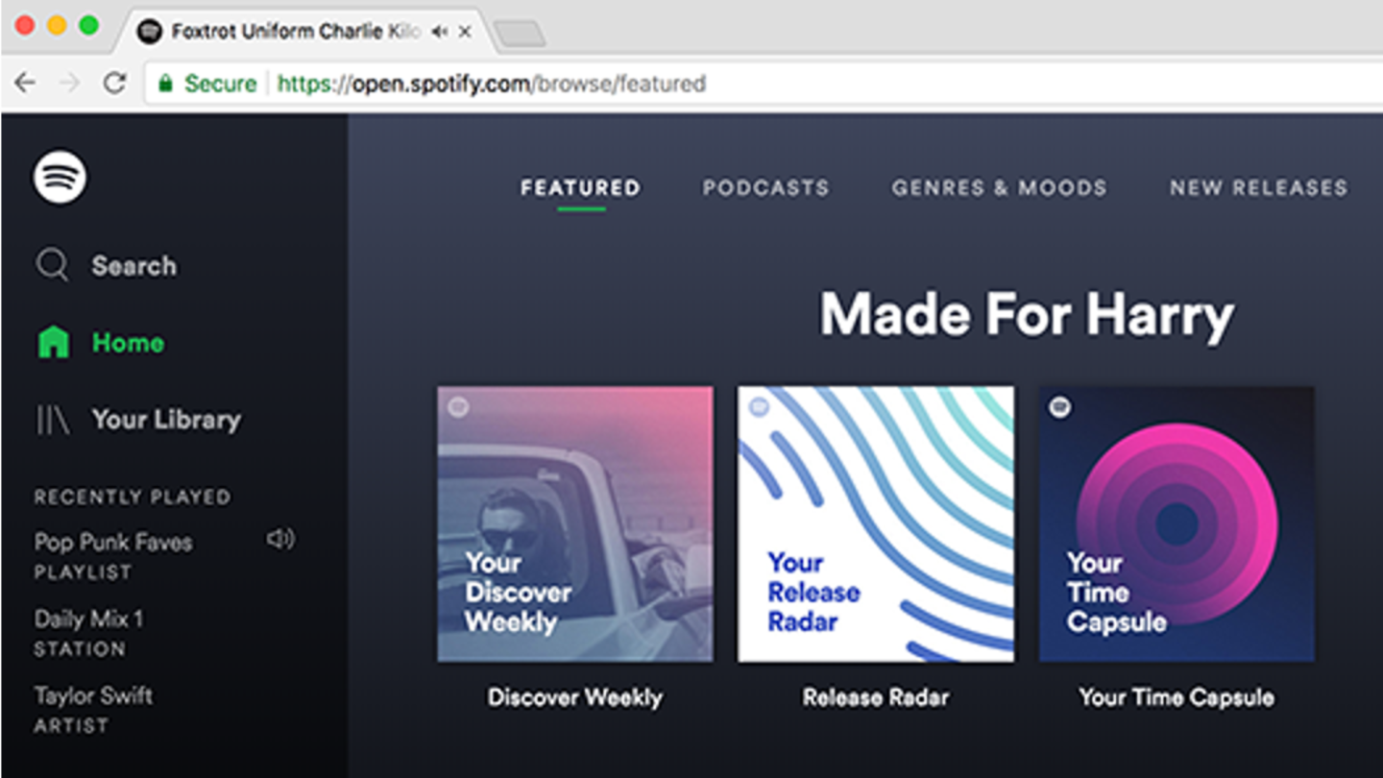Reload the page with the refresh icon

114,84
